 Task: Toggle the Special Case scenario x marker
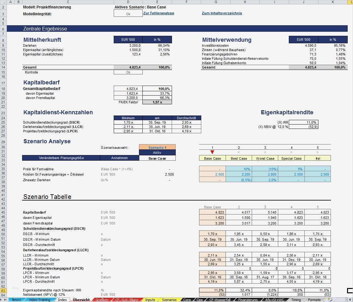point(292,152)
